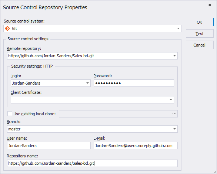Image resolution: width=217 pixels, height=174 pixels.
Task: Click the Cancel button
Action: click(x=200, y=45)
